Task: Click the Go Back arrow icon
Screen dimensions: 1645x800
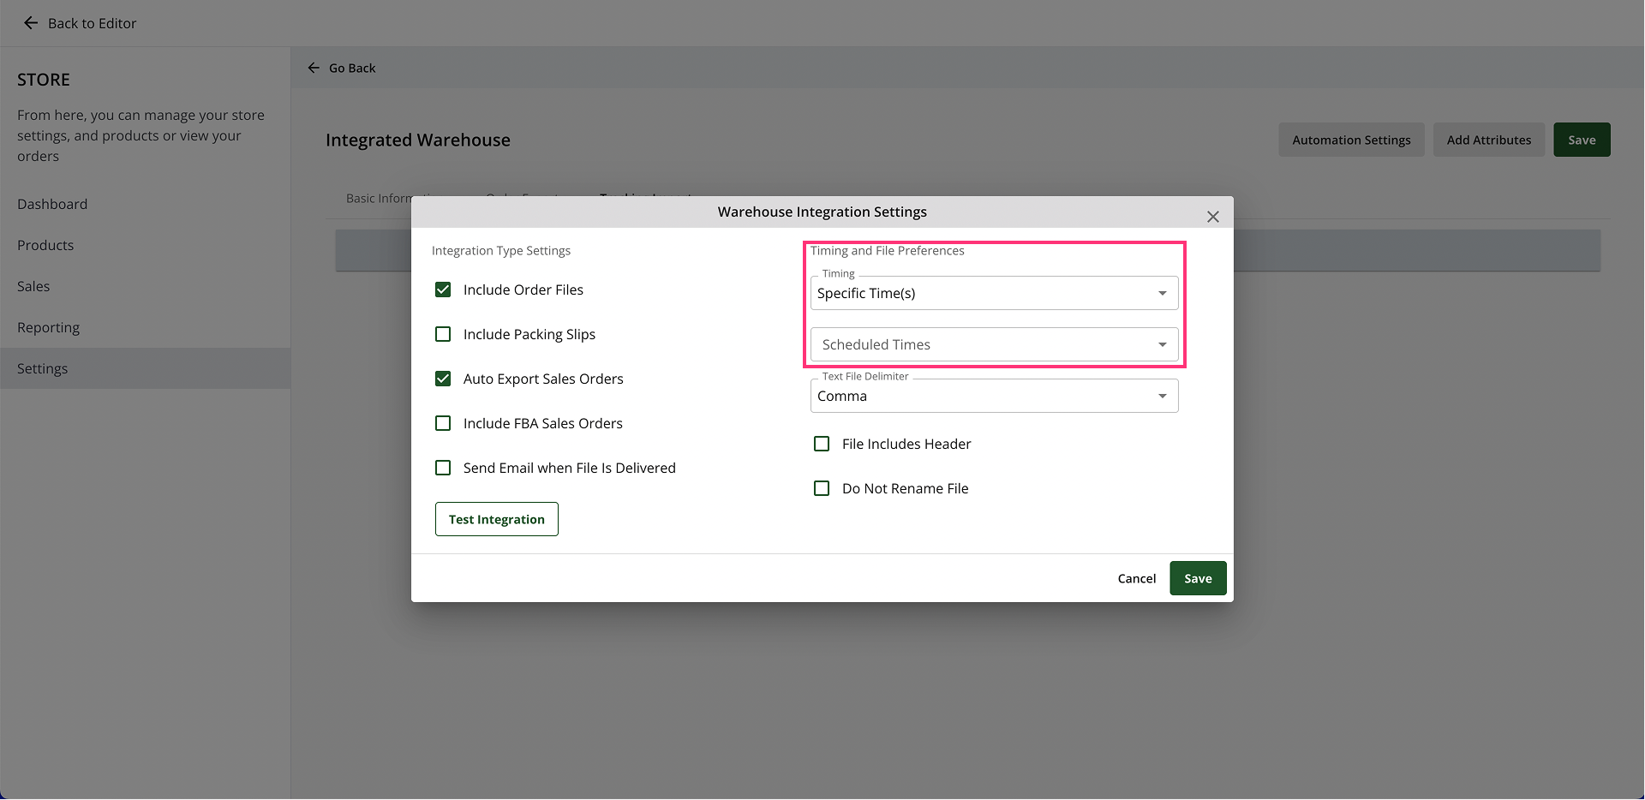Action: (x=314, y=68)
